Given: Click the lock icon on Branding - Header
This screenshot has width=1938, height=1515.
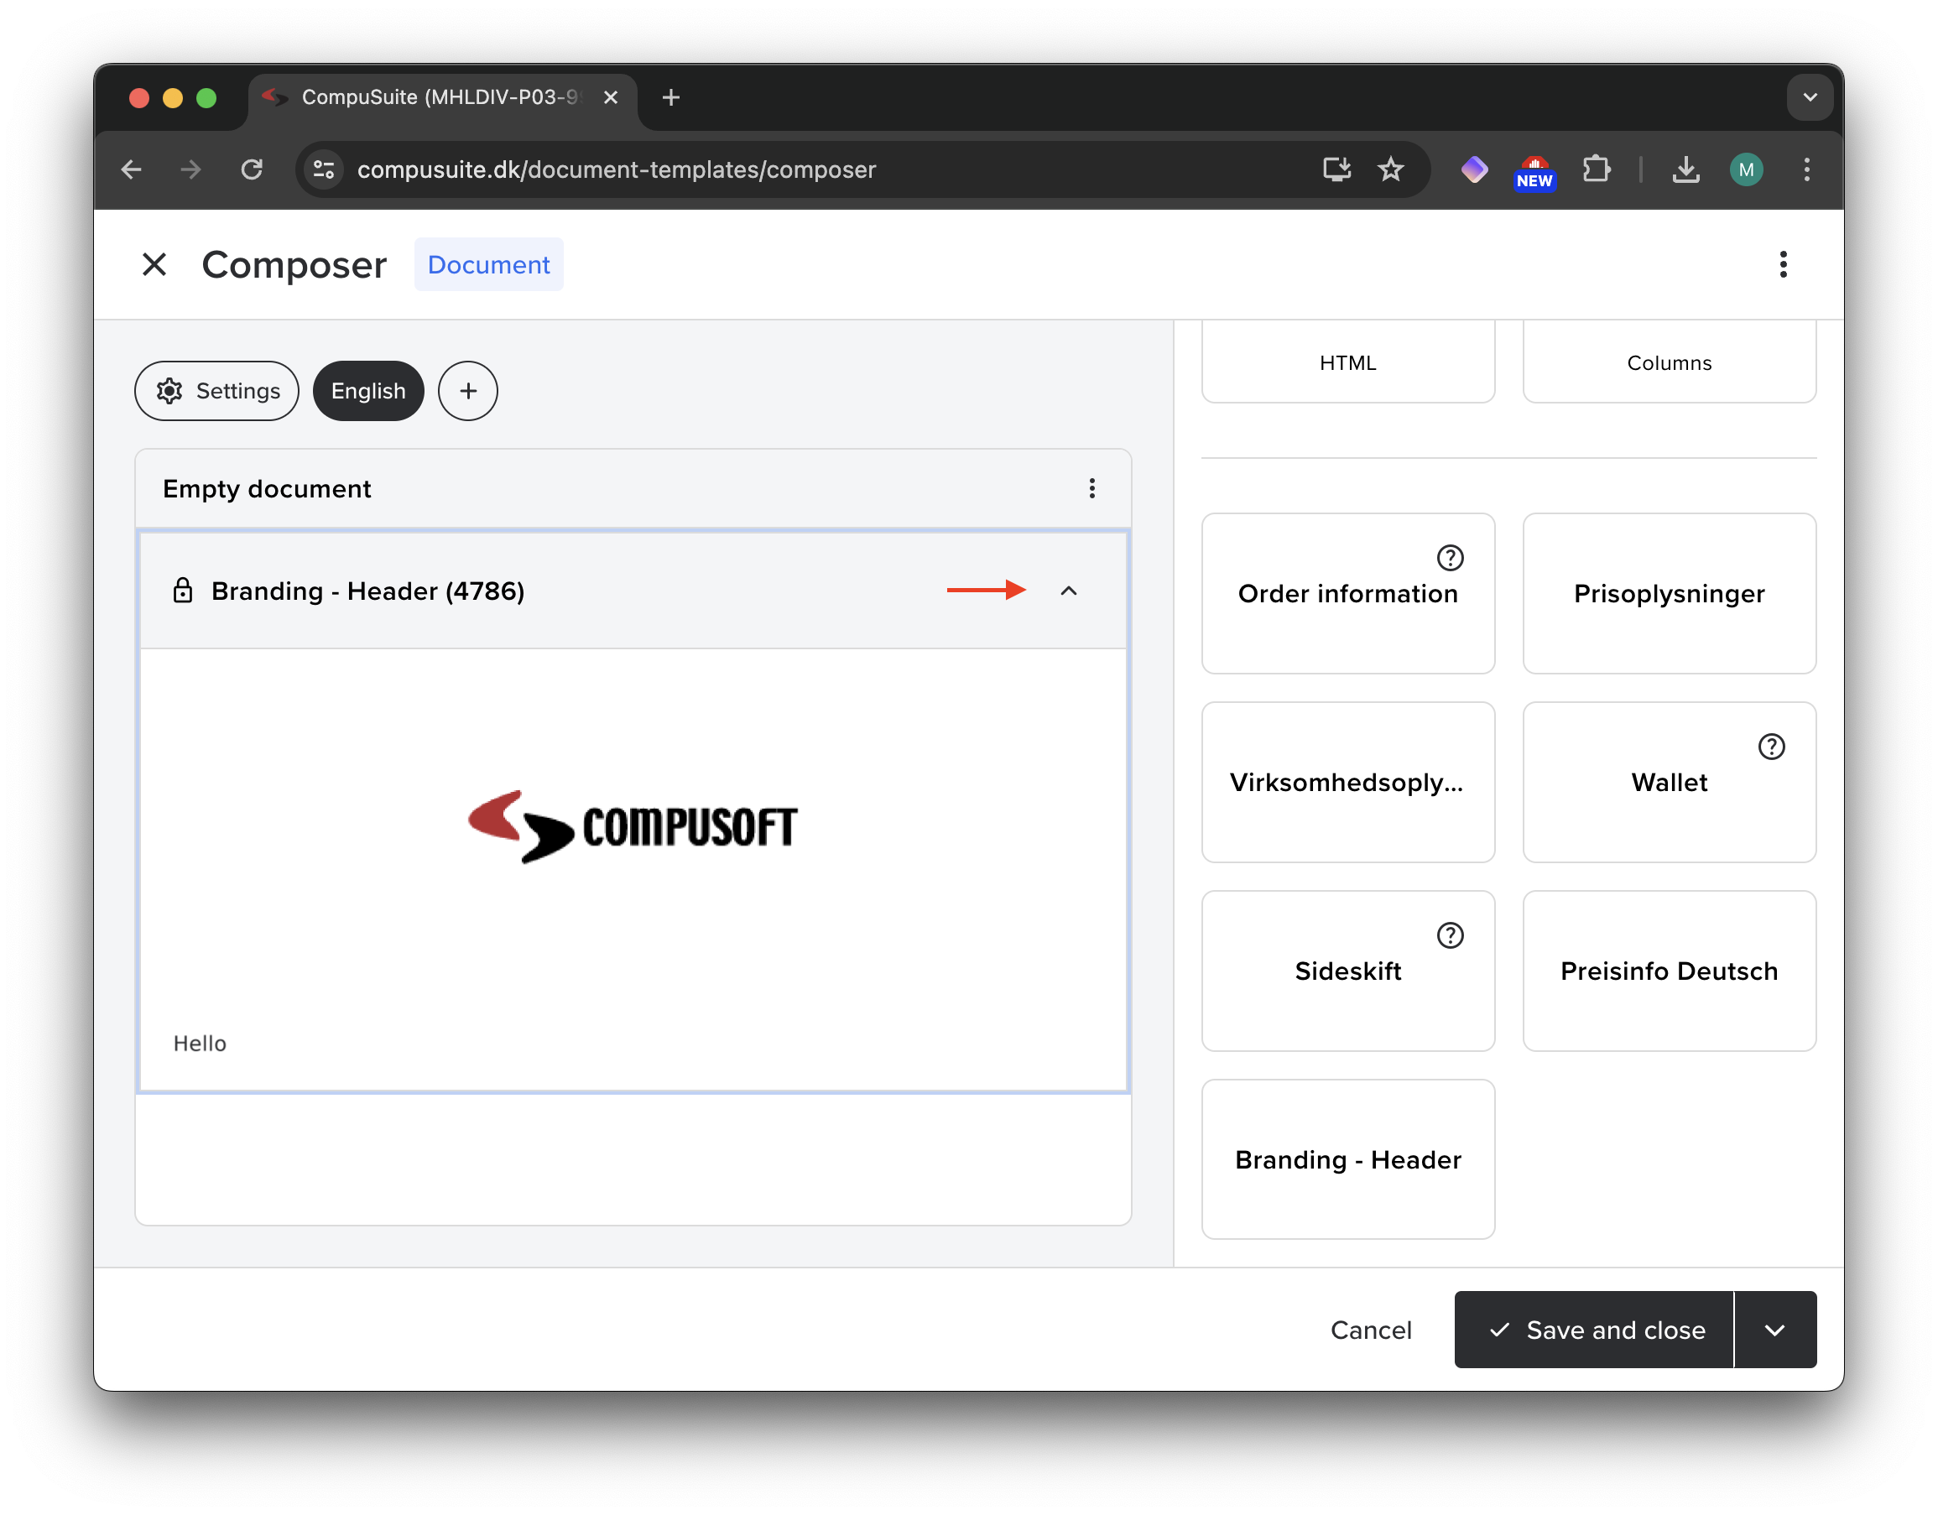Looking at the screenshot, I should pyautogui.click(x=183, y=591).
